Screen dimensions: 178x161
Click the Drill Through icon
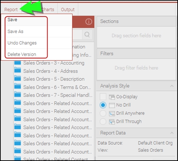[112, 121]
